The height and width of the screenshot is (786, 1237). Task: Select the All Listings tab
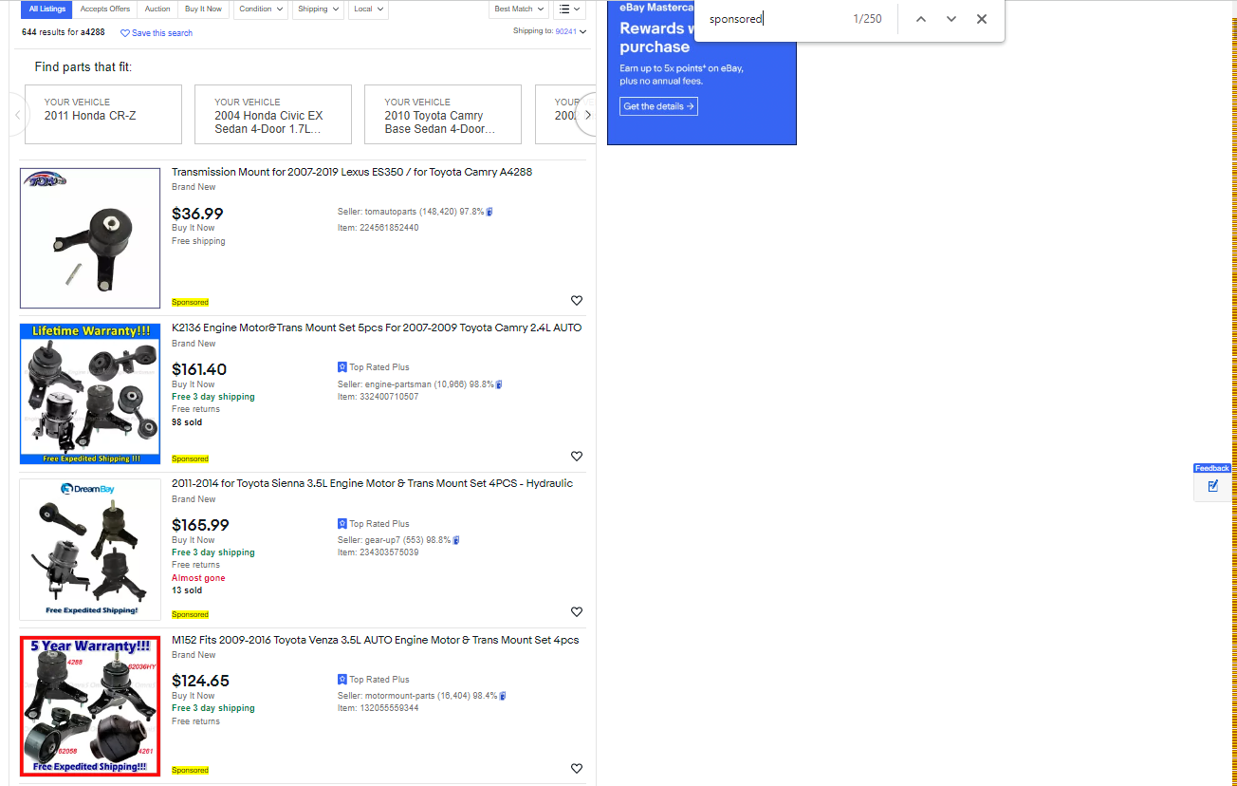47,9
